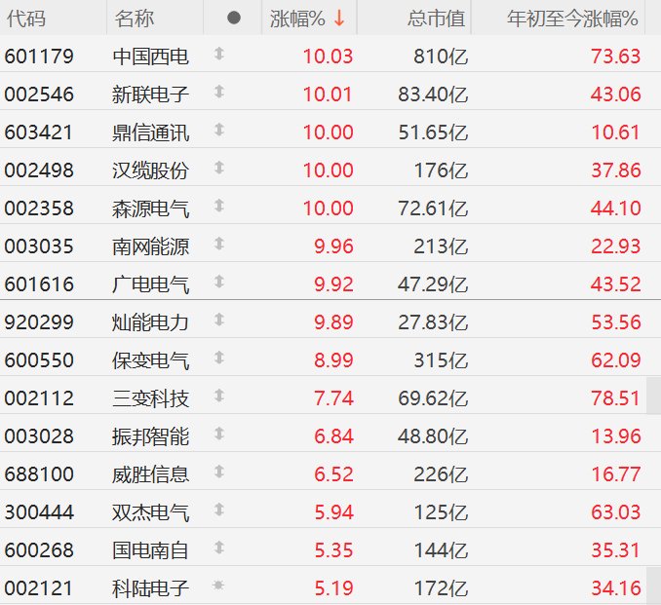
Task: Click stock code 601616
Action: tap(39, 284)
